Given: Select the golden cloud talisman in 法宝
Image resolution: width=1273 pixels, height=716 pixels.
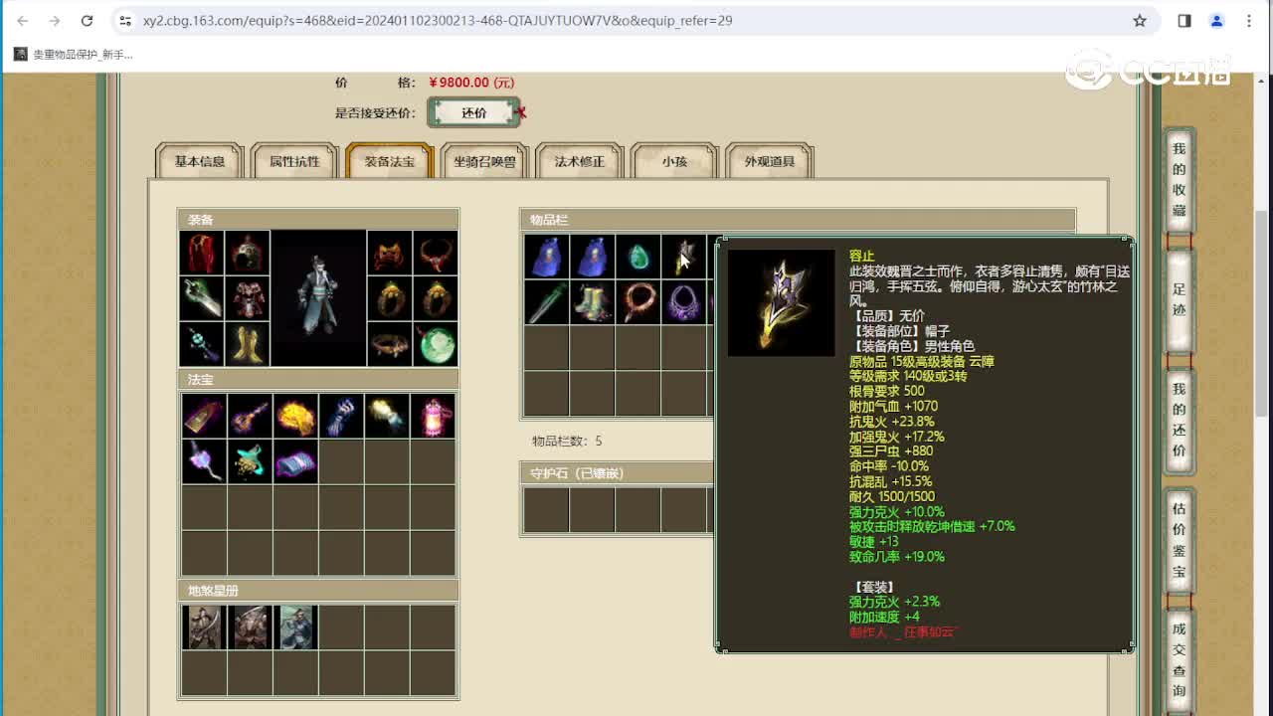Looking at the screenshot, I should [x=295, y=416].
